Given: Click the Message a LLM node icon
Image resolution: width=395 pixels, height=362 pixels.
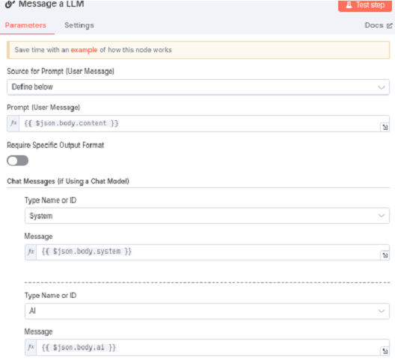Looking at the screenshot, I should click(10, 4).
